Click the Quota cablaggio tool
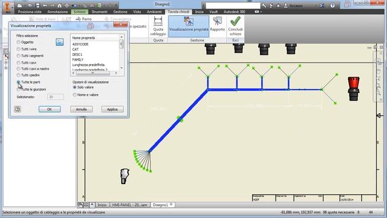Screen dimensions: 387x218 pyautogui.click(x=158, y=26)
